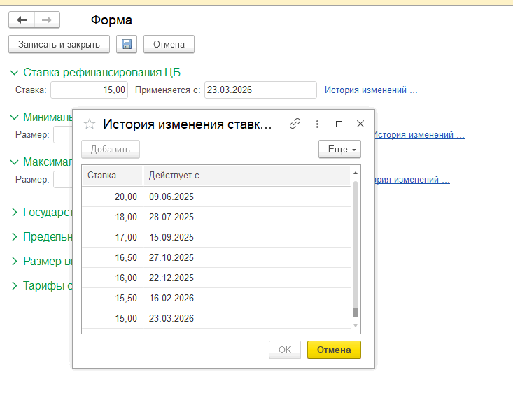The height and width of the screenshot is (393, 513).
Task: Click scrollbar down arrow in history table
Action: coord(356,326)
